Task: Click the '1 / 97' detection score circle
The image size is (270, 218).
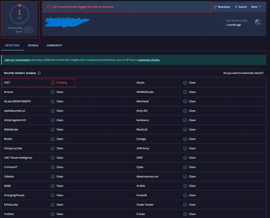Action: tap(20, 14)
